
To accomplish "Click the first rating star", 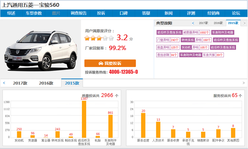I will (x=87, y=38).
